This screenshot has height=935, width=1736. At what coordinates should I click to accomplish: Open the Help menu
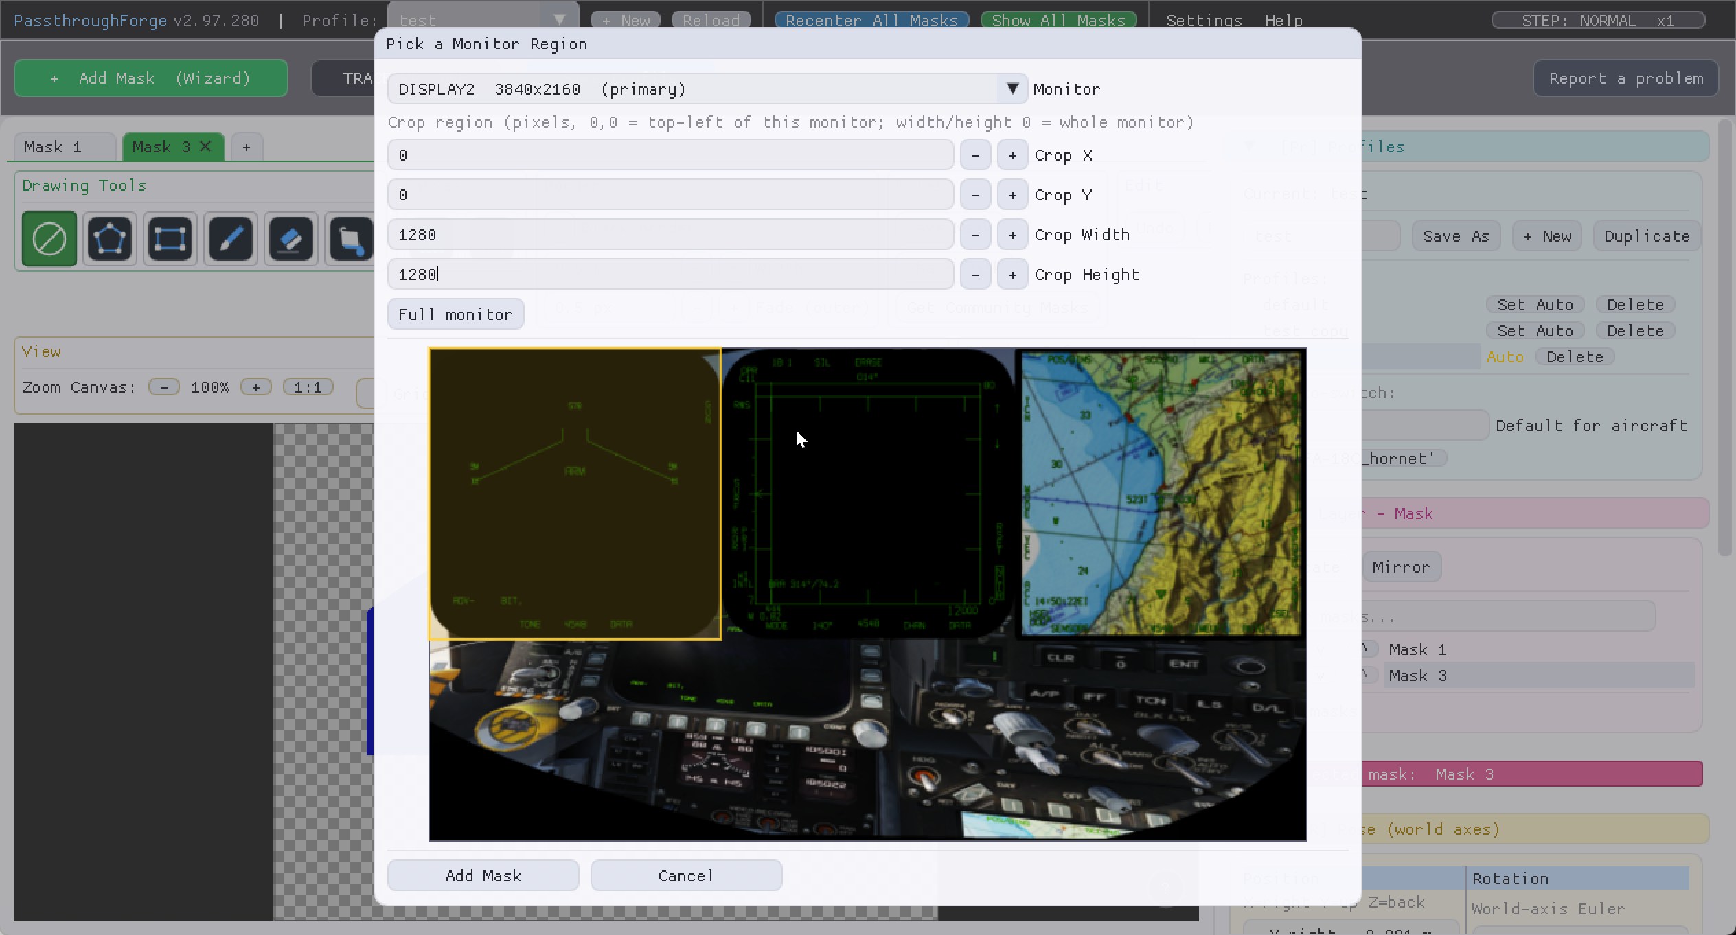(x=1284, y=21)
